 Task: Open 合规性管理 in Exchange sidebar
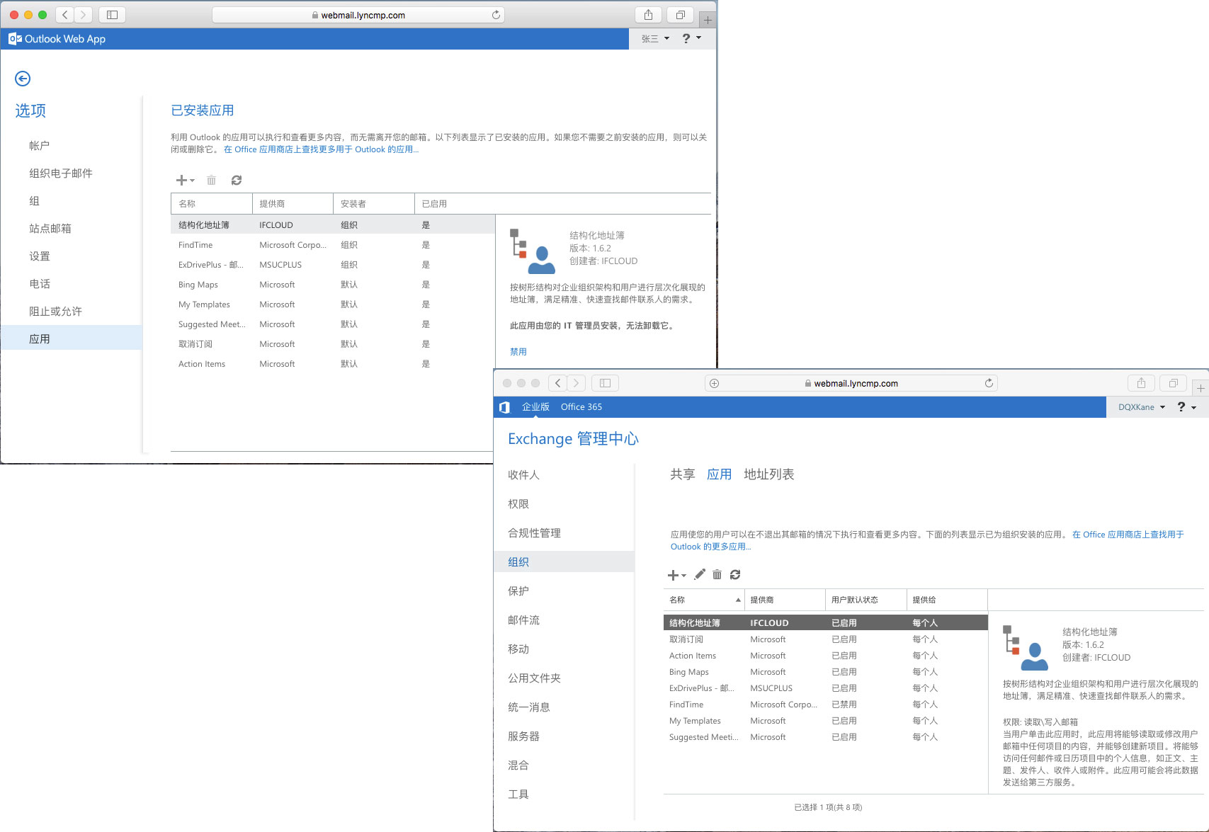pyautogui.click(x=534, y=532)
